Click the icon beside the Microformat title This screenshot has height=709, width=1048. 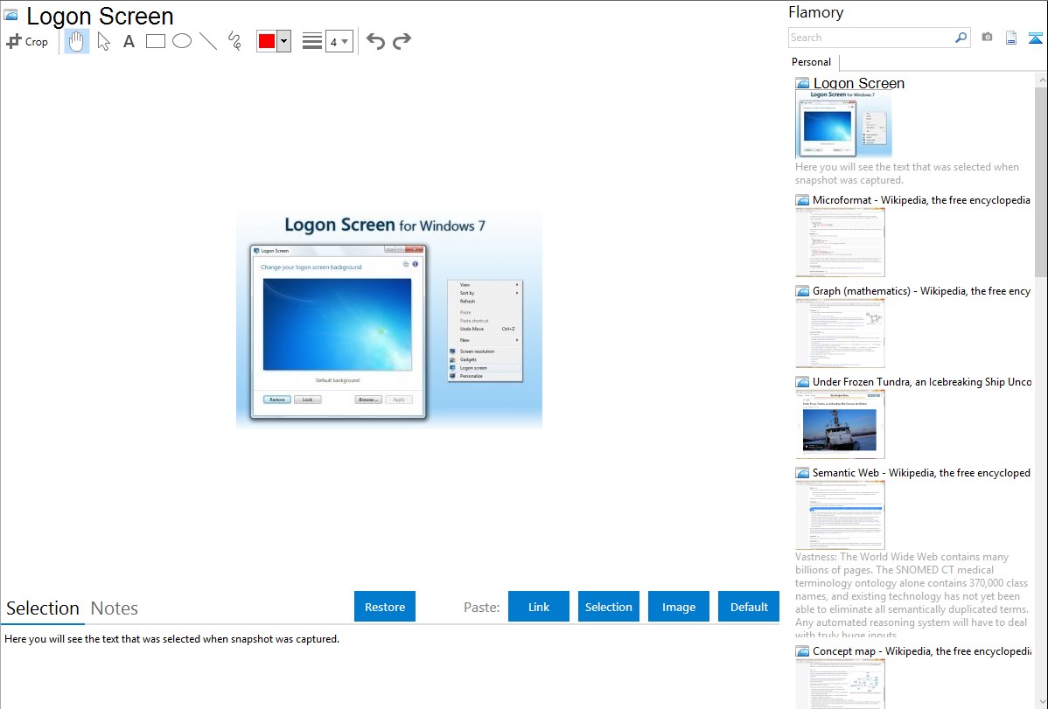point(803,200)
